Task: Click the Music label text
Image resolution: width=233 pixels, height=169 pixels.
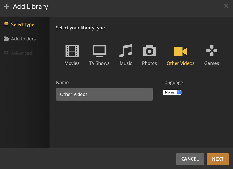Action: pyautogui.click(x=126, y=63)
